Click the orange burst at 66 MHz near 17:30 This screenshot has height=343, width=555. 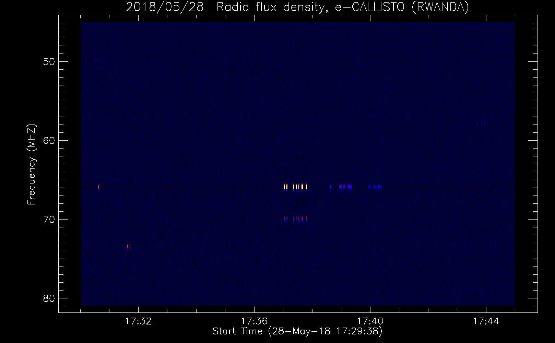coord(99,187)
